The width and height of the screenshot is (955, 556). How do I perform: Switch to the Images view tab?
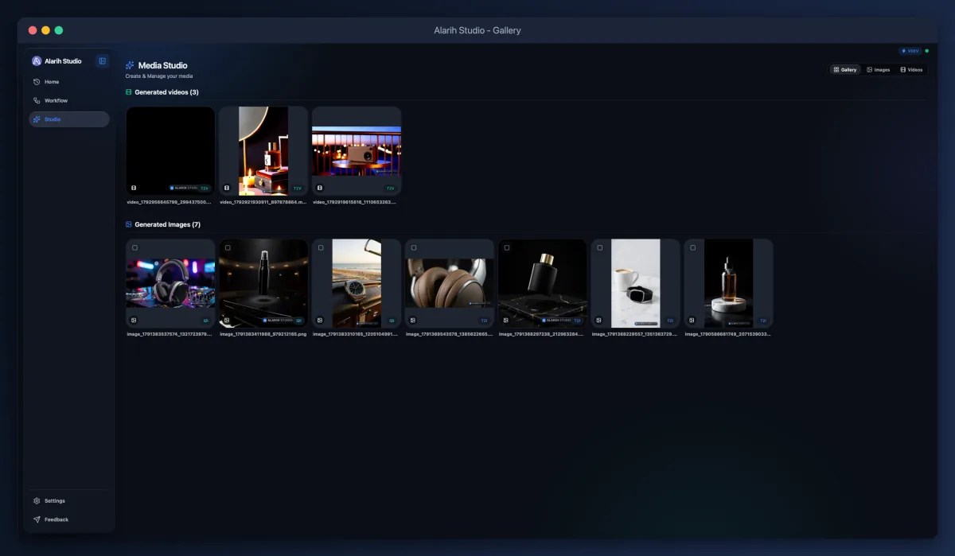click(x=879, y=70)
